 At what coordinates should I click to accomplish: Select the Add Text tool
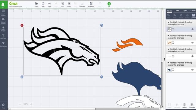[3, 36]
